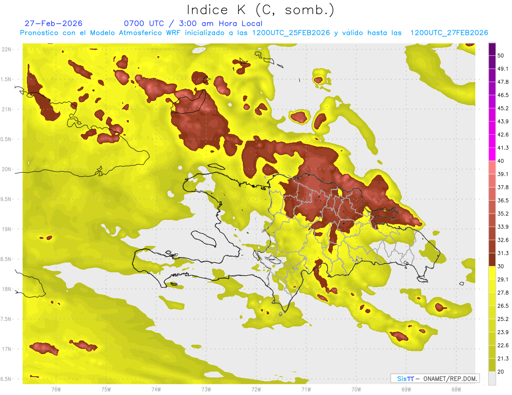Click the legend value "27.8"
Screen dimensions: 512x395
coord(503,293)
